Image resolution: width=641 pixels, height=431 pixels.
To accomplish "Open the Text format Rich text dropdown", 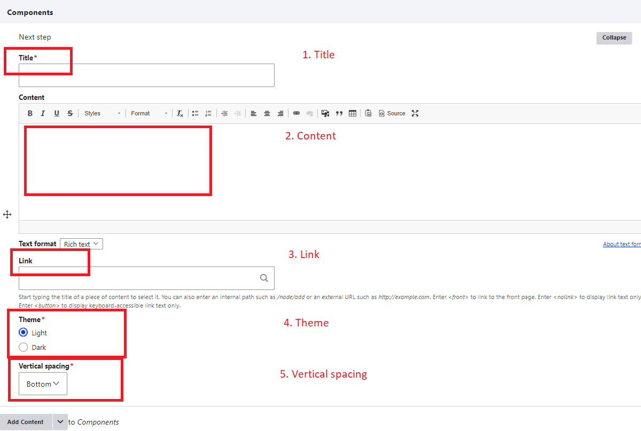I will [81, 244].
